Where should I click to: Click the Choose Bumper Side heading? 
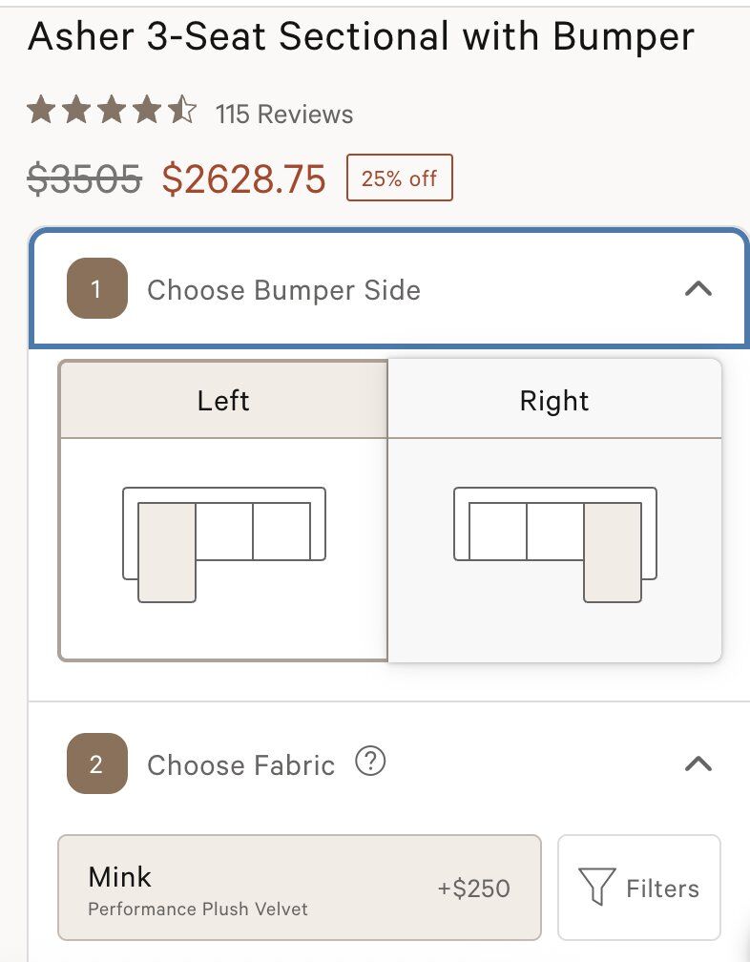(283, 290)
